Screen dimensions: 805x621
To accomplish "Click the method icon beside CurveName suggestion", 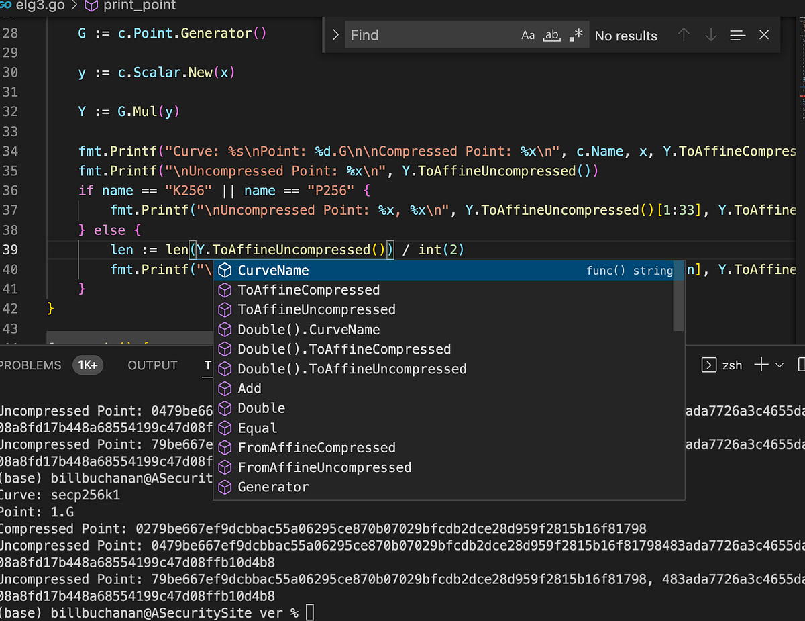I will coord(225,271).
